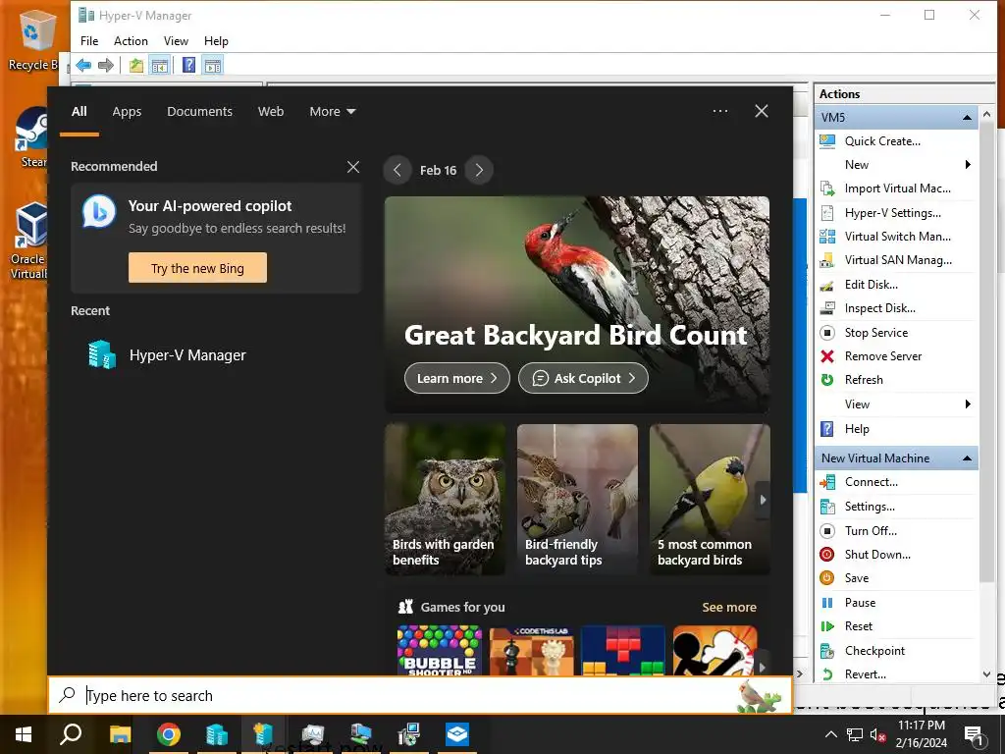Click the blue Help toolbar icon
The width and height of the screenshot is (1005, 754).
click(x=189, y=65)
